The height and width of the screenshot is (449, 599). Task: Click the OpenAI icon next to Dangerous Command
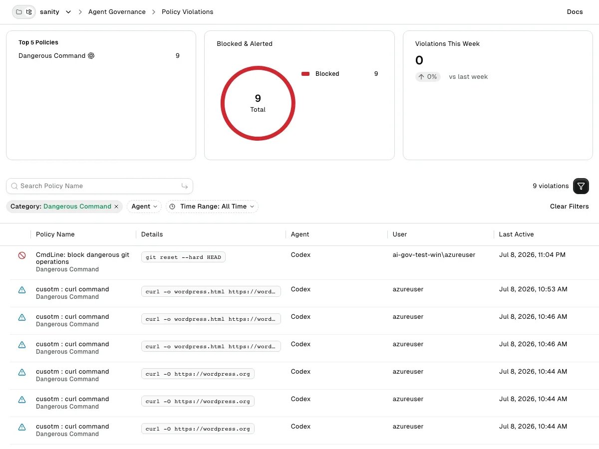(x=91, y=56)
